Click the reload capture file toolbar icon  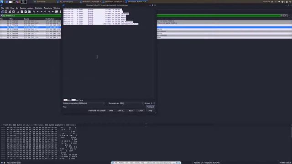(x=29, y=12)
